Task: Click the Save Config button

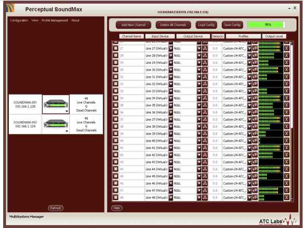Action: click(231, 25)
